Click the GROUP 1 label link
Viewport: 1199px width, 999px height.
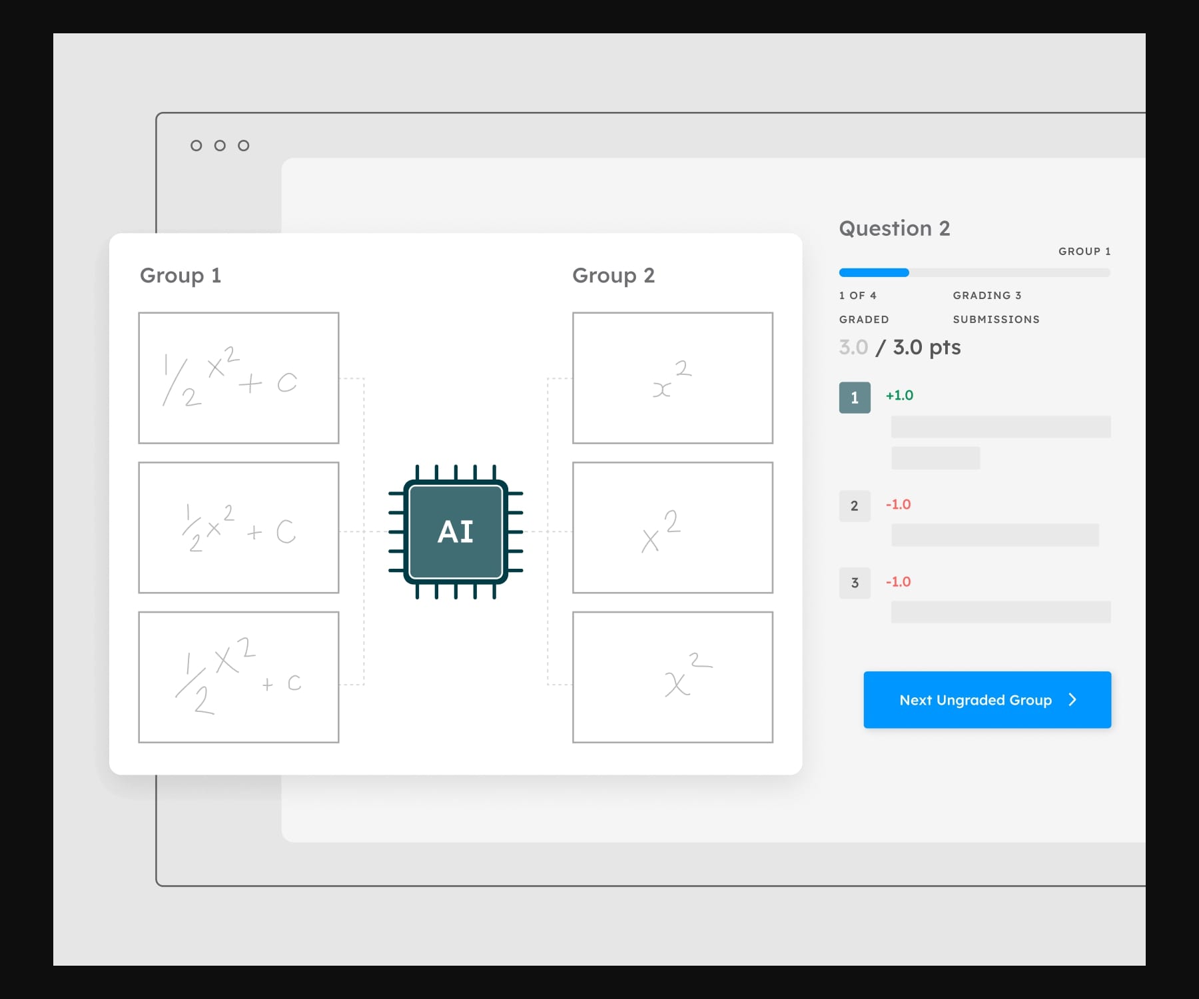click(1084, 251)
